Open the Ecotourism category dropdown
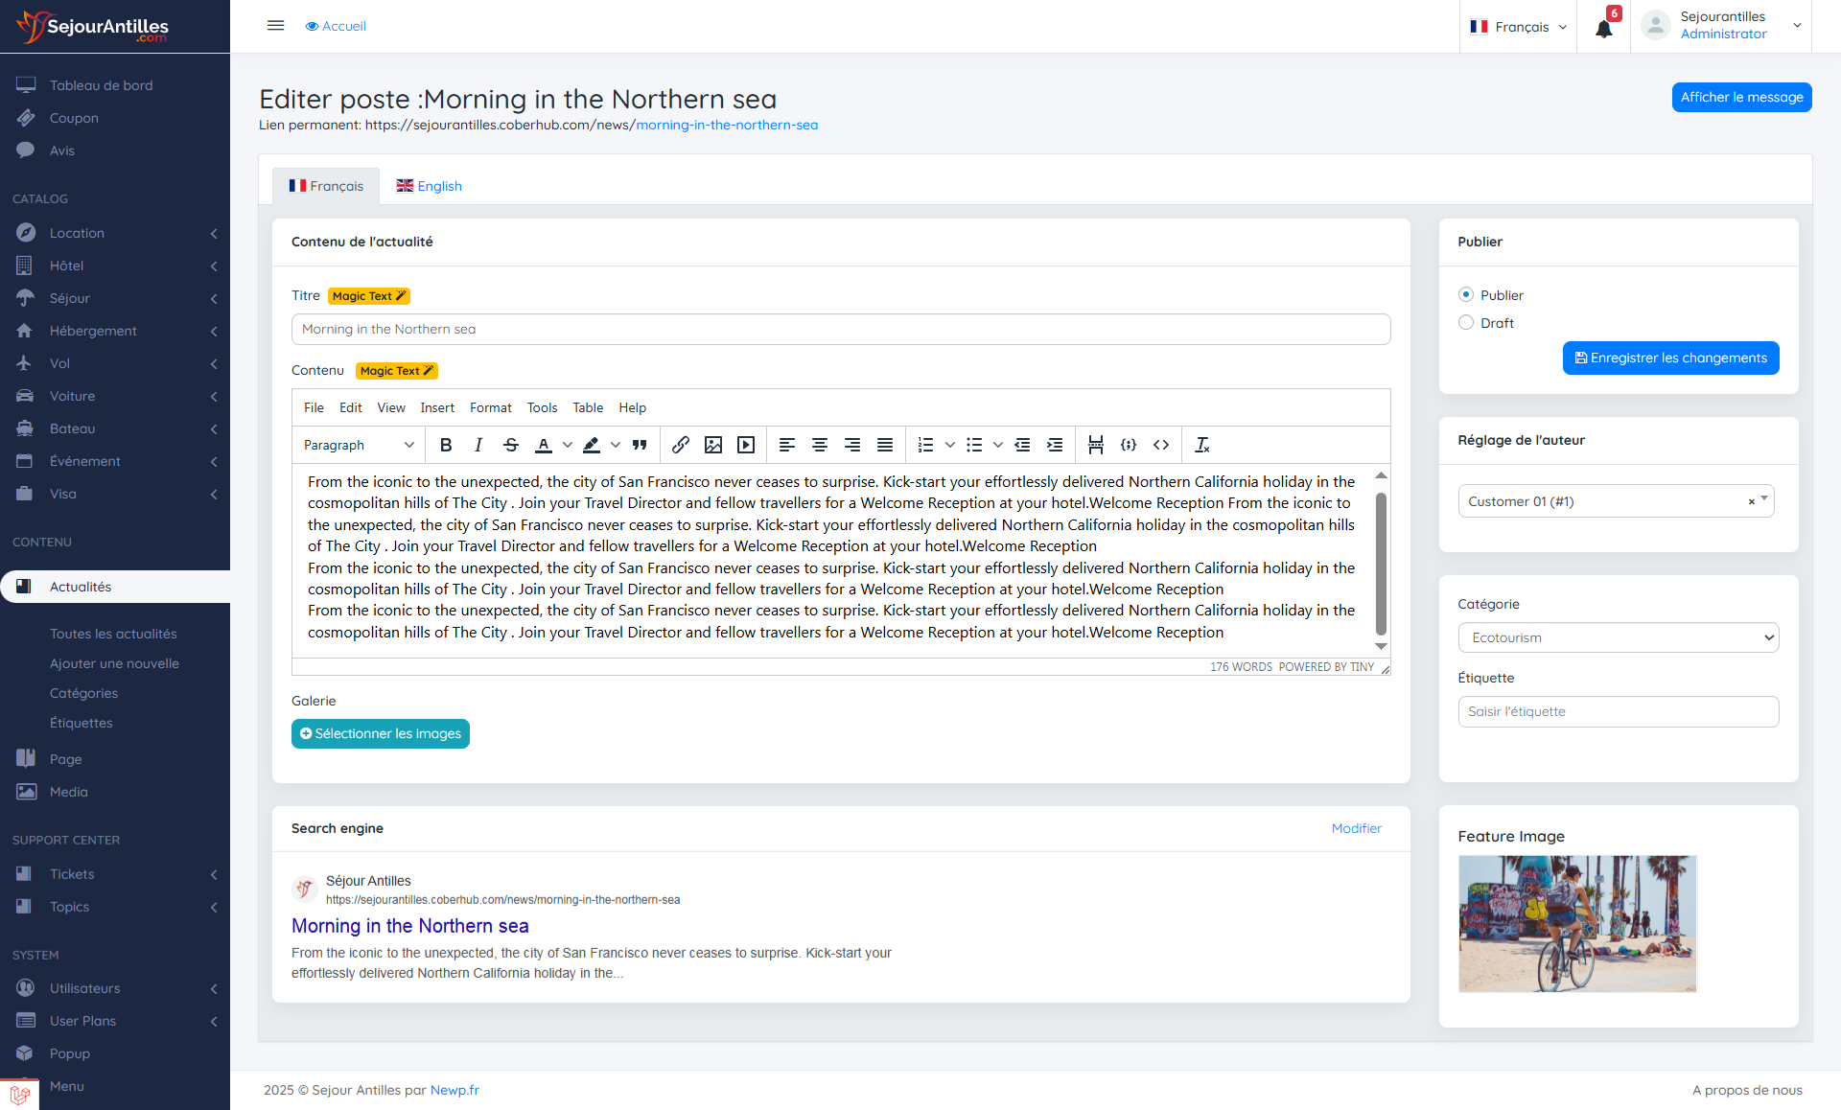Viewport: 1841px width, 1110px height. [1619, 637]
